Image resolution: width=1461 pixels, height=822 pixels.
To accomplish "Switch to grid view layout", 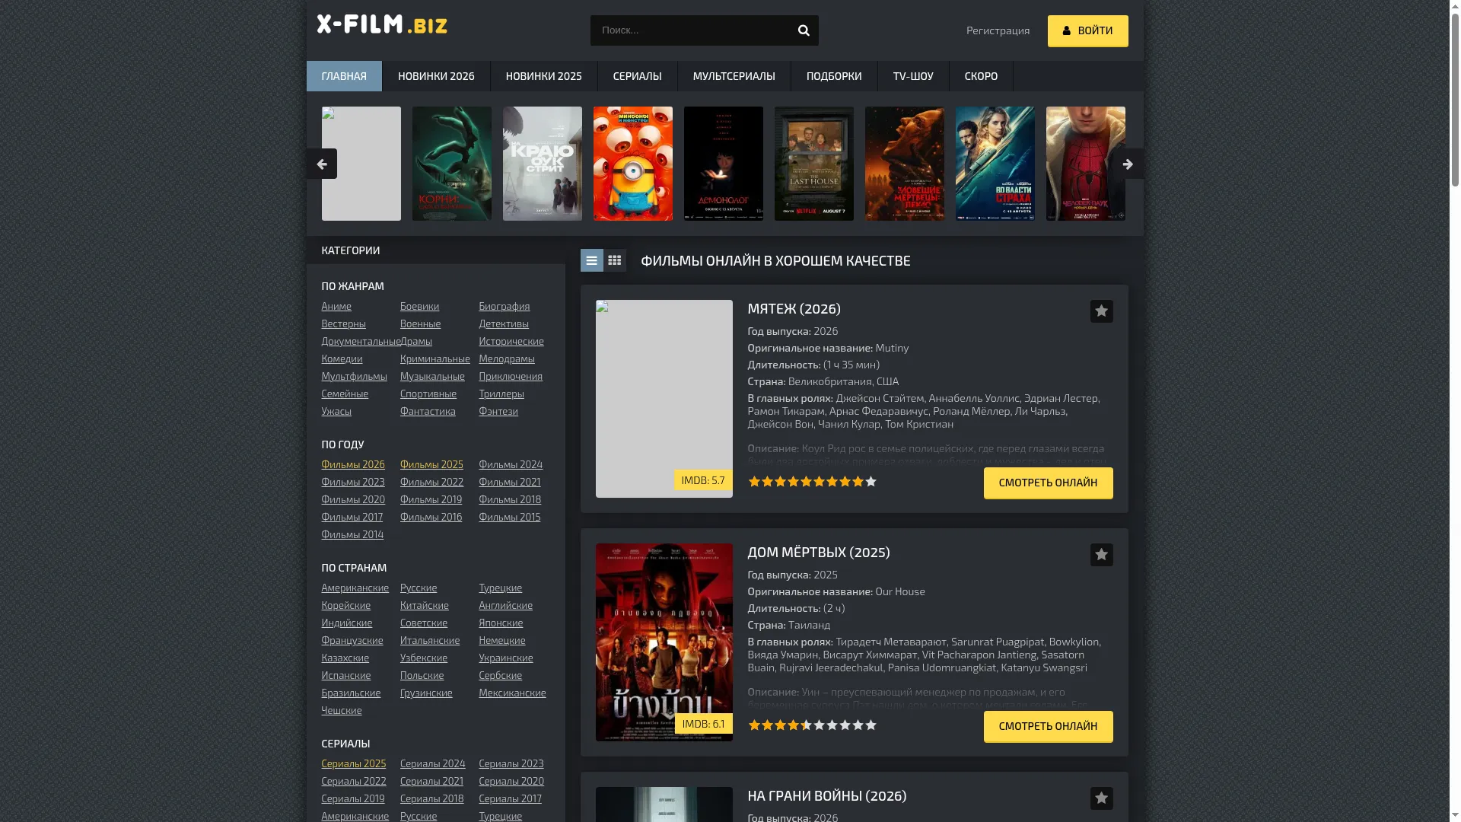I will [615, 260].
